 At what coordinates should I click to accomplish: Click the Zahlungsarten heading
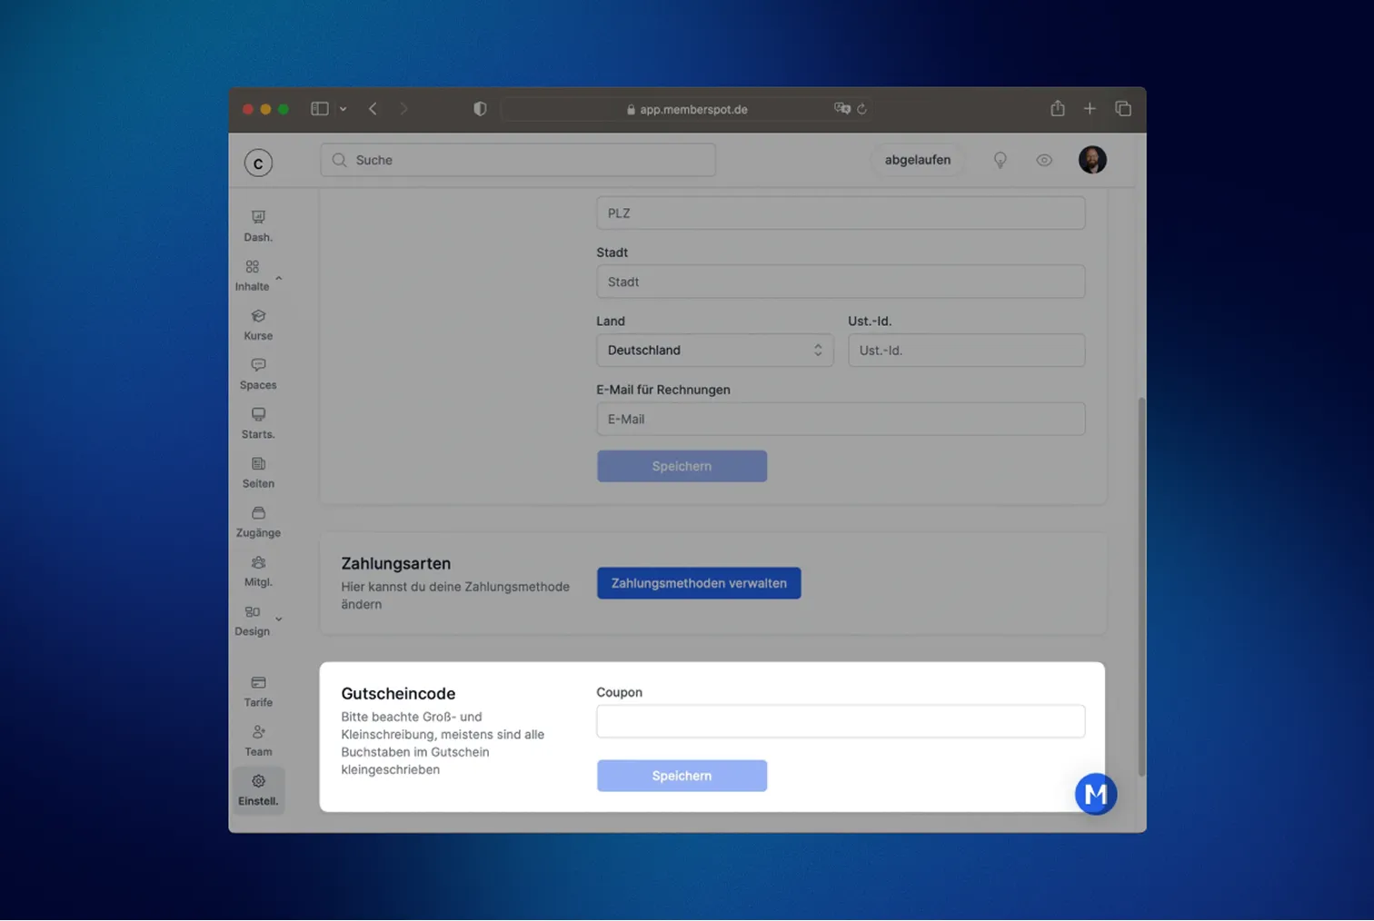pos(396,564)
